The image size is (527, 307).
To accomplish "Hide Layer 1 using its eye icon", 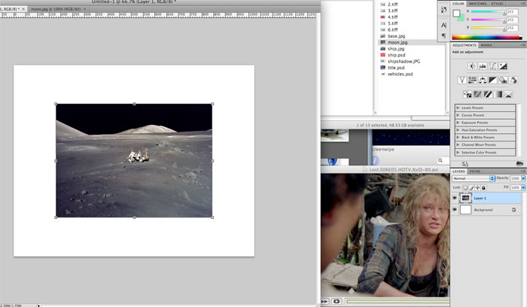I will [x=455, y=198].
